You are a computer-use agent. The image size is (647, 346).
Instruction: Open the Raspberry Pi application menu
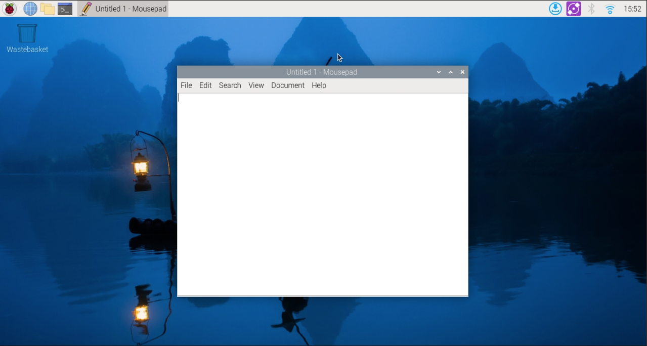pyautogui.click(x=10, y=8)
